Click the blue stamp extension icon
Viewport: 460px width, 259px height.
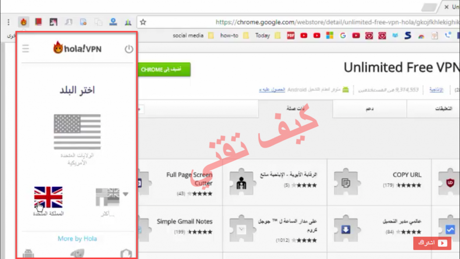click(x=113, y=22)
